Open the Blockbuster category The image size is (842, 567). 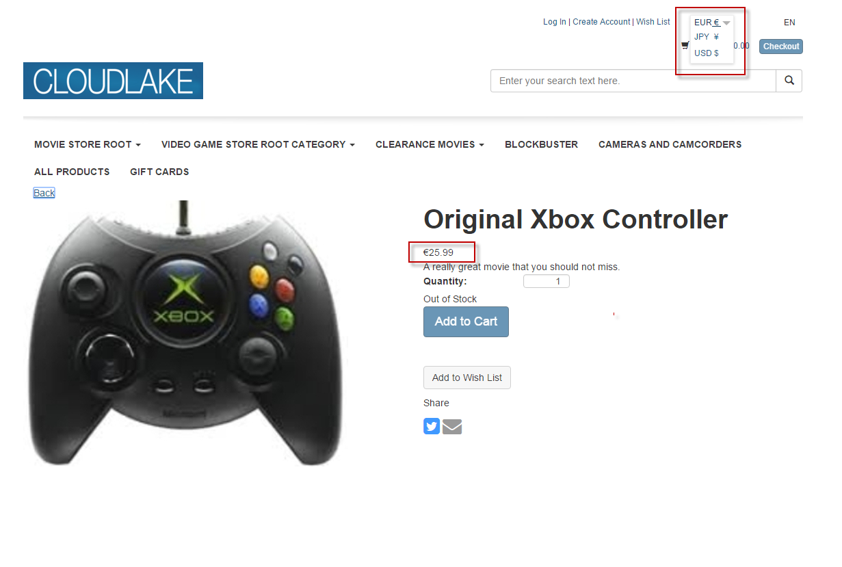(x=541, y=144)
